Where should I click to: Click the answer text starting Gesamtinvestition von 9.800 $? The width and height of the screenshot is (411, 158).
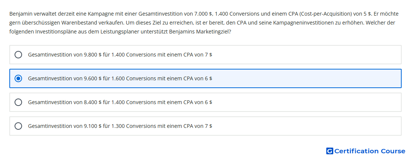point(120,55)
